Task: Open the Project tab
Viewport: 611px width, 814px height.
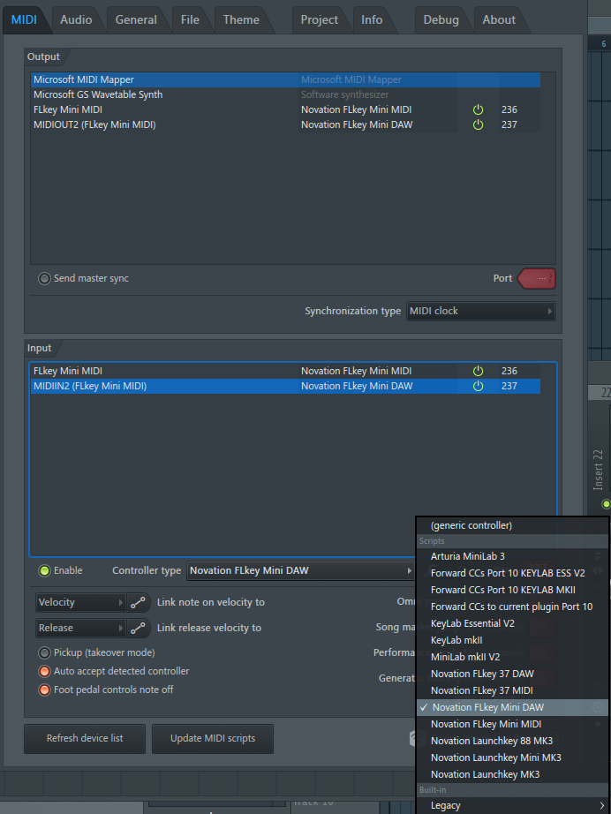Action: tap(320, 19)
